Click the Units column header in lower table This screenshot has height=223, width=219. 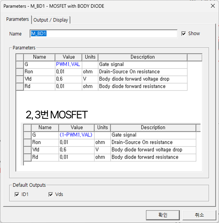click(102, 127)
